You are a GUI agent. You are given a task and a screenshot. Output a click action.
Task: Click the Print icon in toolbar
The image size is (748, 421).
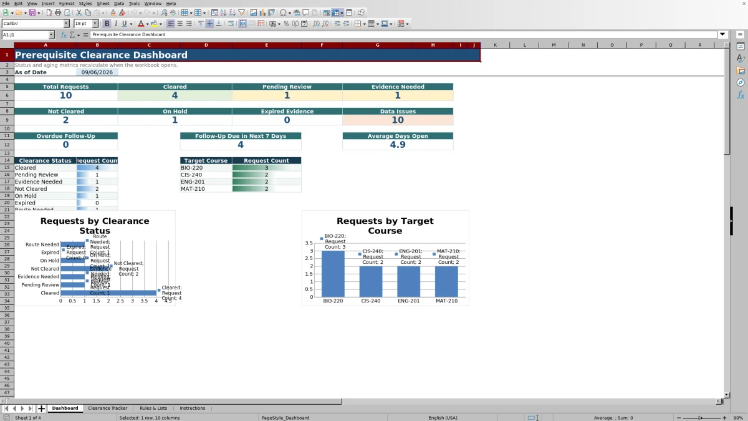[x=58, y=12]
